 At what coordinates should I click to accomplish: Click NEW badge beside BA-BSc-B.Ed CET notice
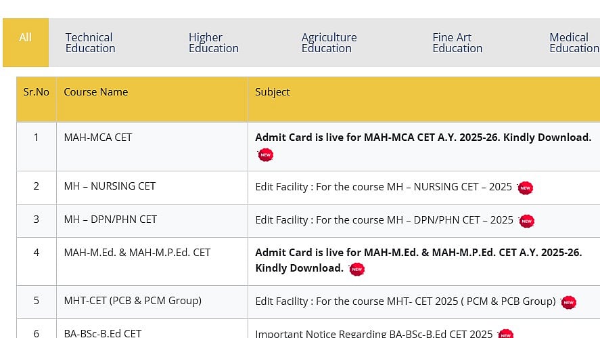(x=505, y=334)
